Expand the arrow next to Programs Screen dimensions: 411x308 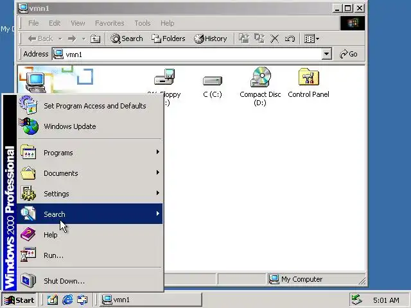coord(158,152)
